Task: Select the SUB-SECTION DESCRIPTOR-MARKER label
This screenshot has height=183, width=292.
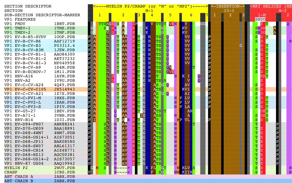Action: (x=42, y=15)
